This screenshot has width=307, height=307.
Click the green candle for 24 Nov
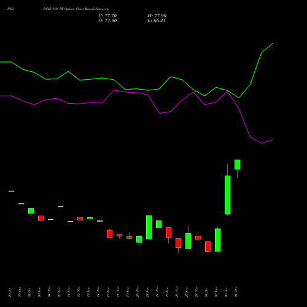158,224
